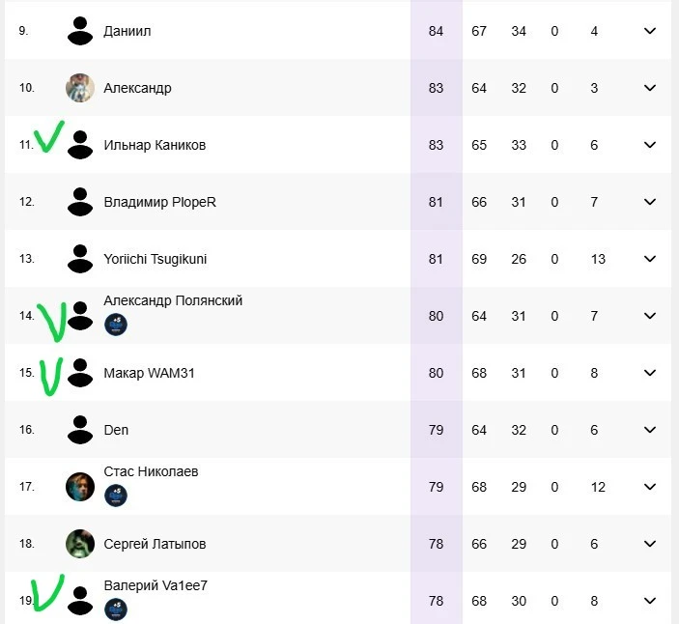Image resolution: width=679 pixels, height=624 pixels.
Task: Open Стас Николаев's profile picture
Action: click(x=80, y=487)
